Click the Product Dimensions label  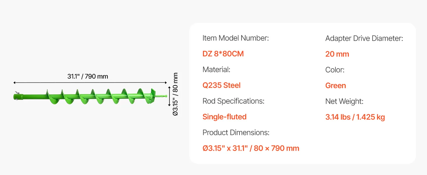(236, 133)
